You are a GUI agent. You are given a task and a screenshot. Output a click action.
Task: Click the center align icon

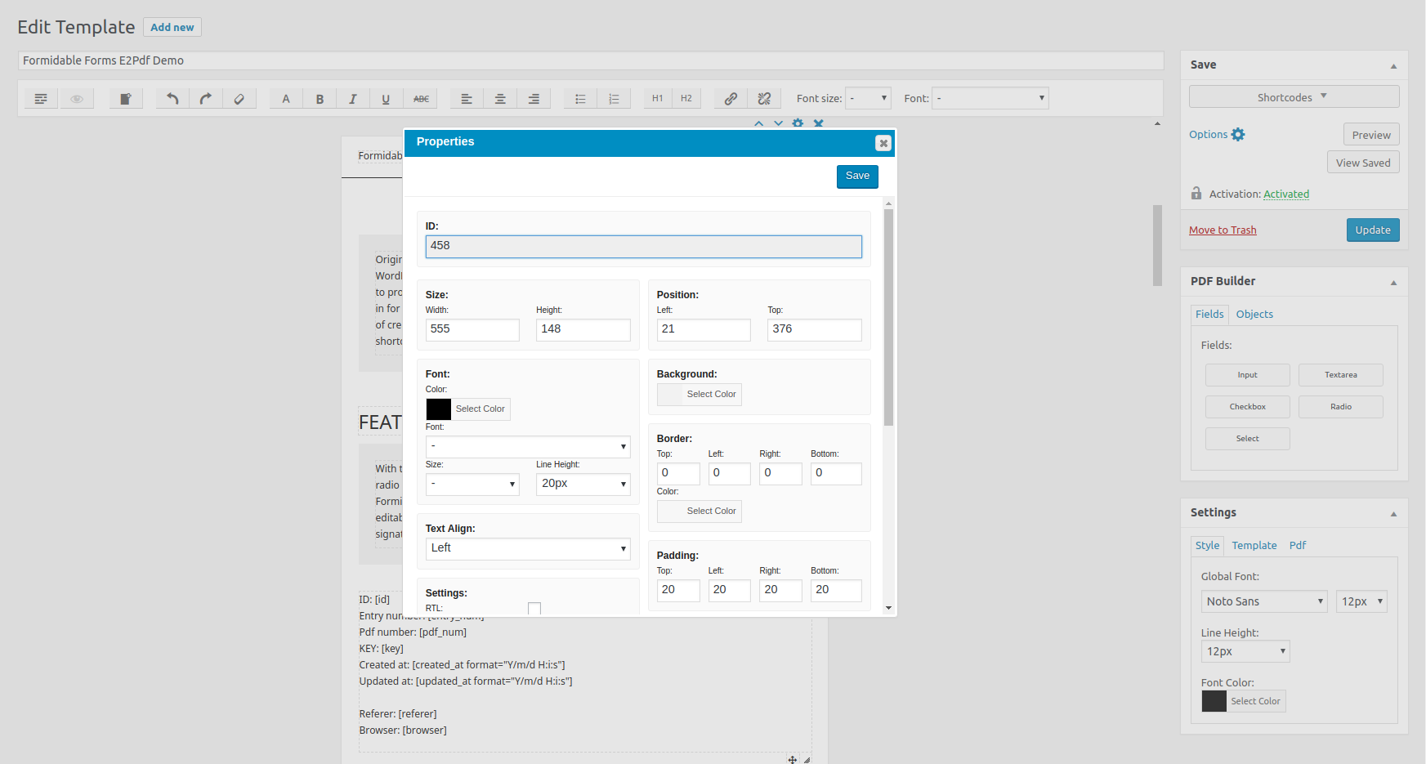(500, 99)
